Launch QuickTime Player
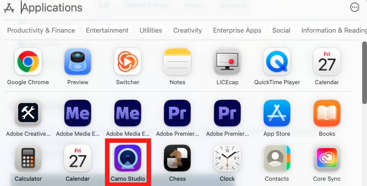This screenshot has width=367, height=186. coord(277,62)
